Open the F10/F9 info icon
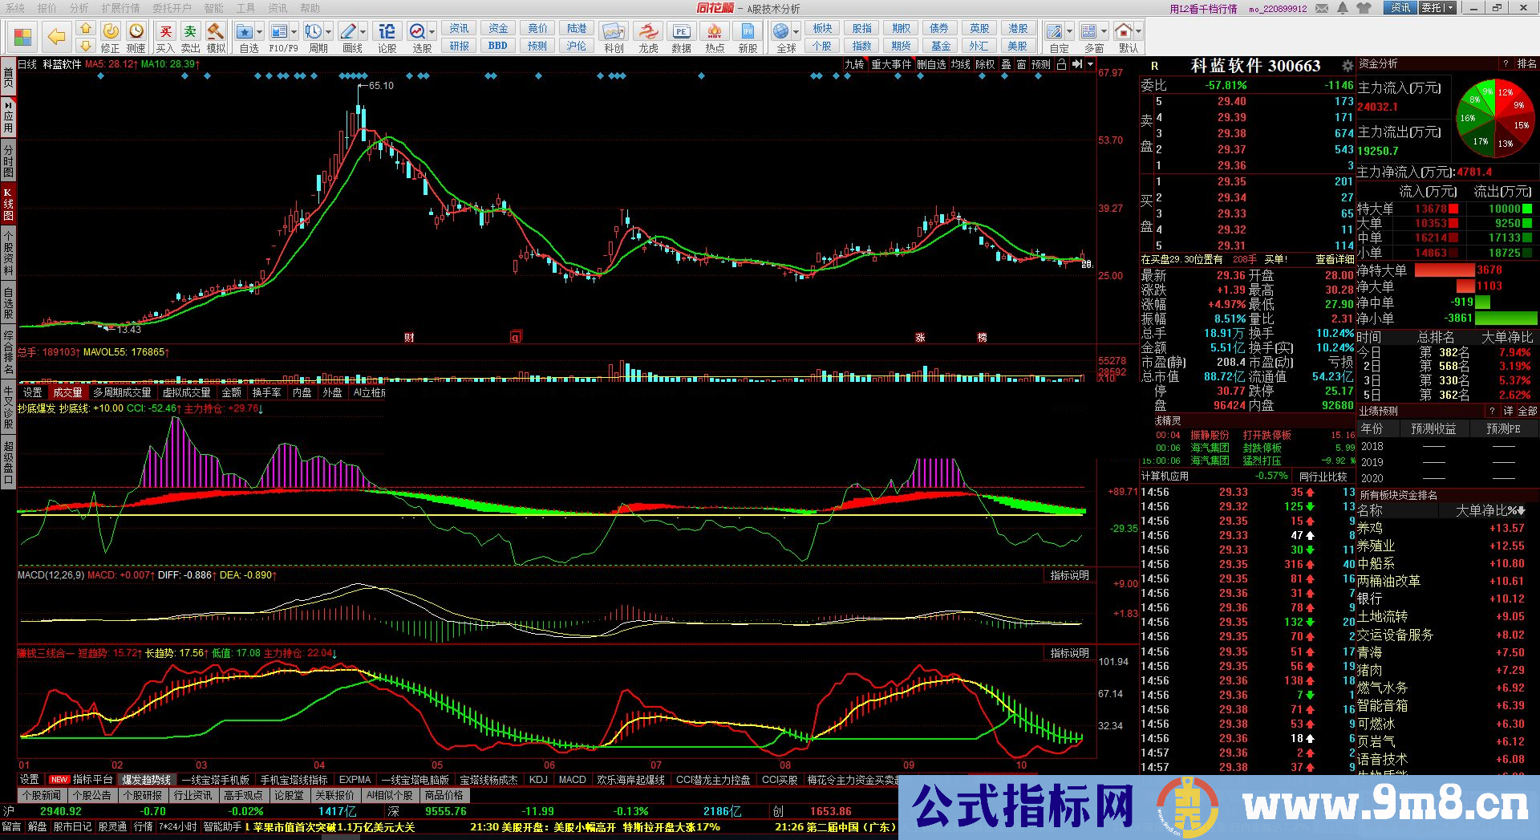 [279, 31]
